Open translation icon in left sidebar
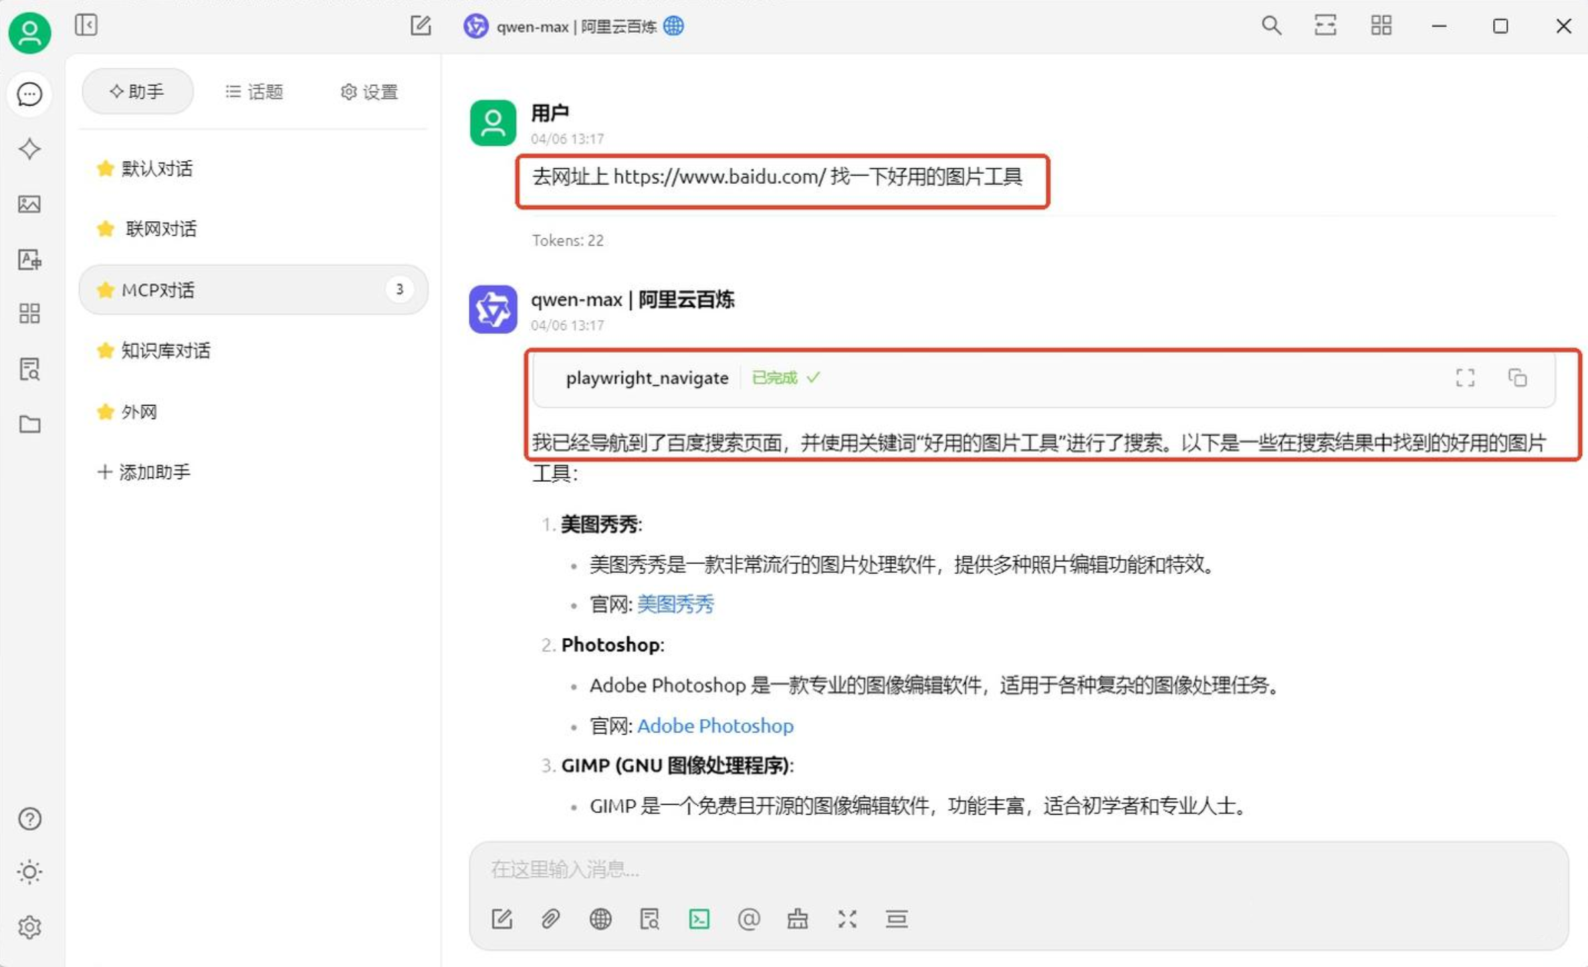1588x967 pixels. pos(29,259)
